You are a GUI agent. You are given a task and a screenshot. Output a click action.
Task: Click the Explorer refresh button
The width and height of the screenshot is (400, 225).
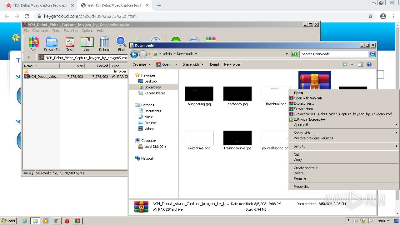point(294,54)
